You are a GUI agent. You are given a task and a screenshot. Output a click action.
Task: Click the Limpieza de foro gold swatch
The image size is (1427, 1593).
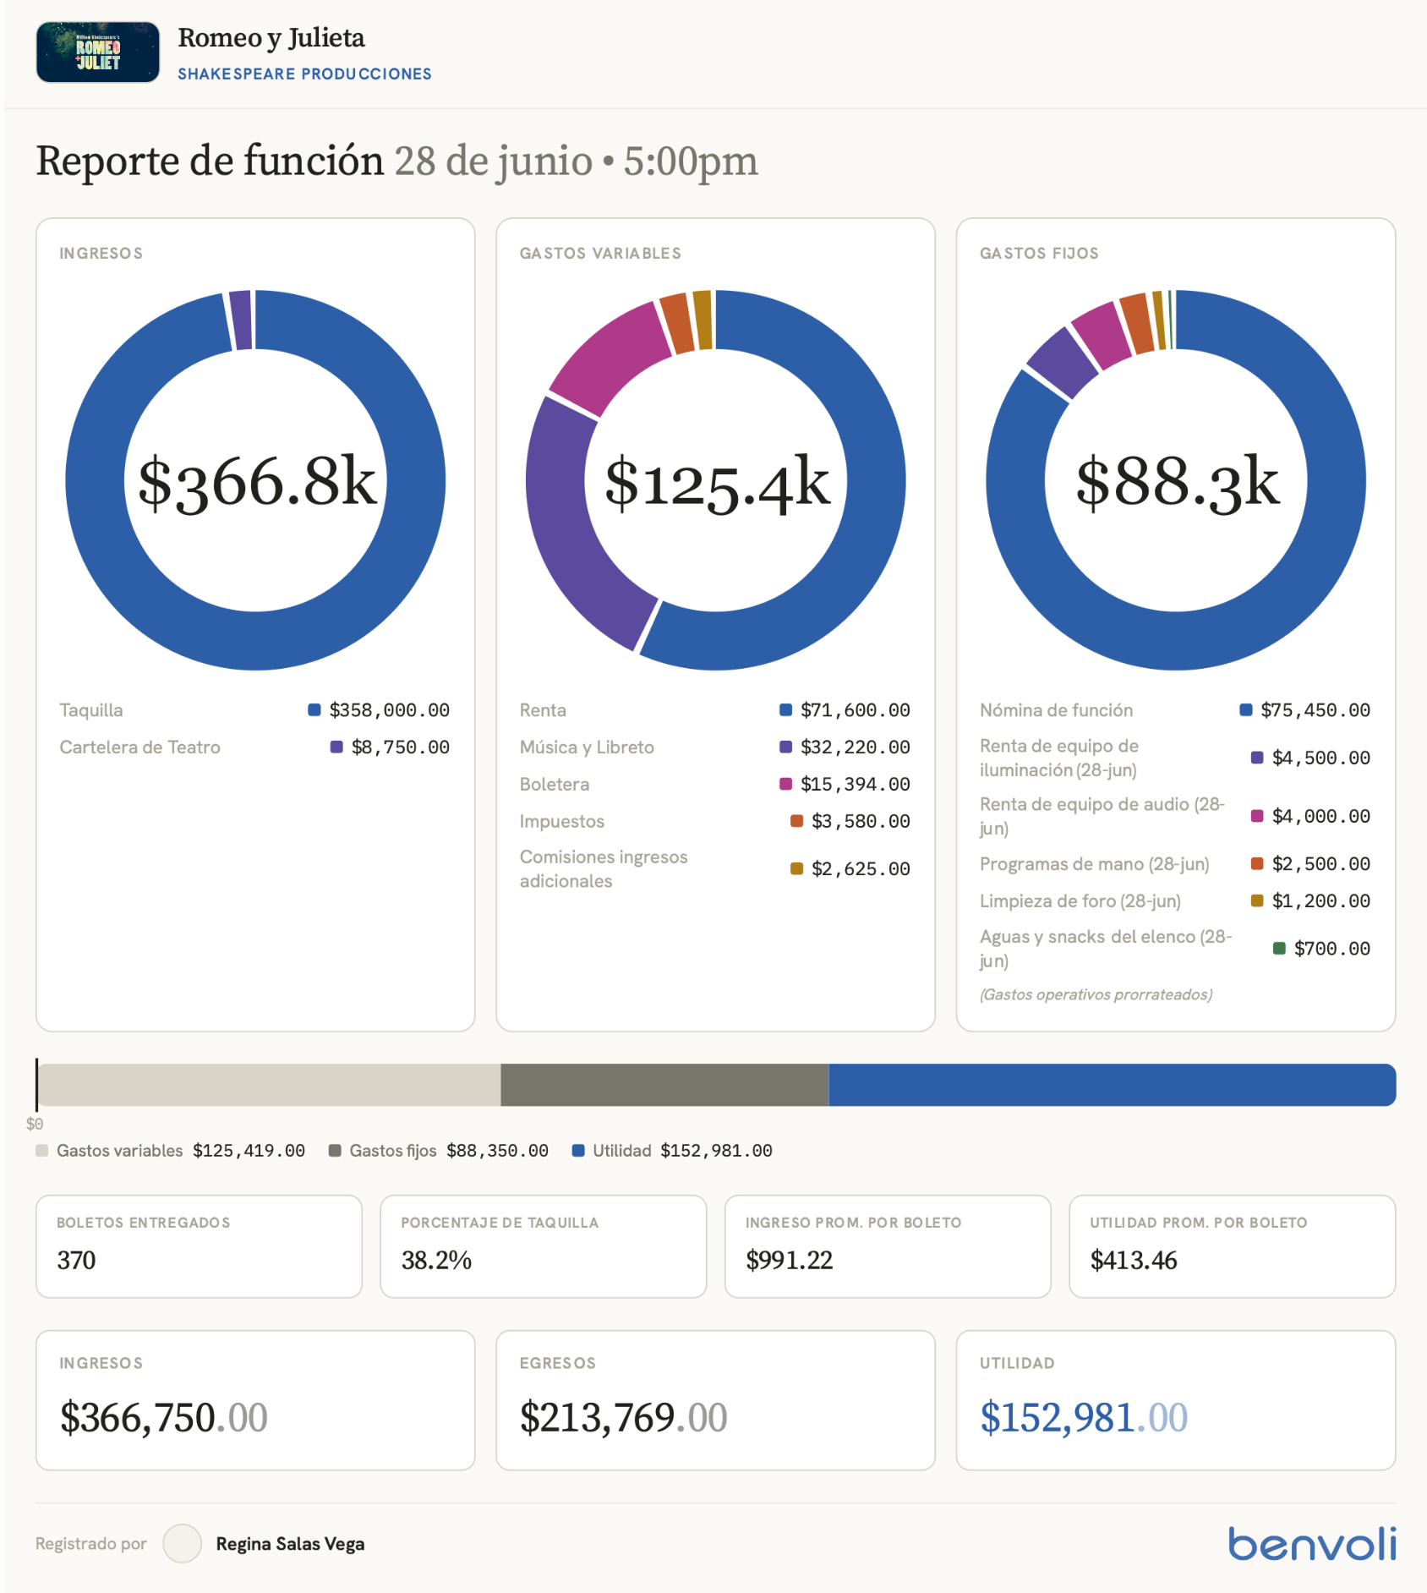(1257, 901)
